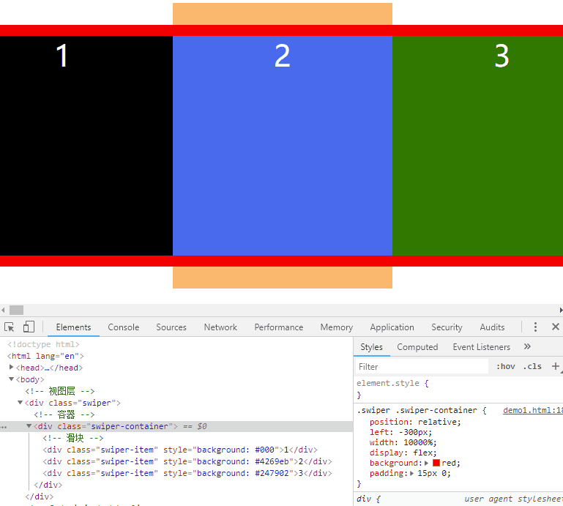Switch to the Elements tab
The height and width of the screenshot is (506, 563).
[73, 327]
